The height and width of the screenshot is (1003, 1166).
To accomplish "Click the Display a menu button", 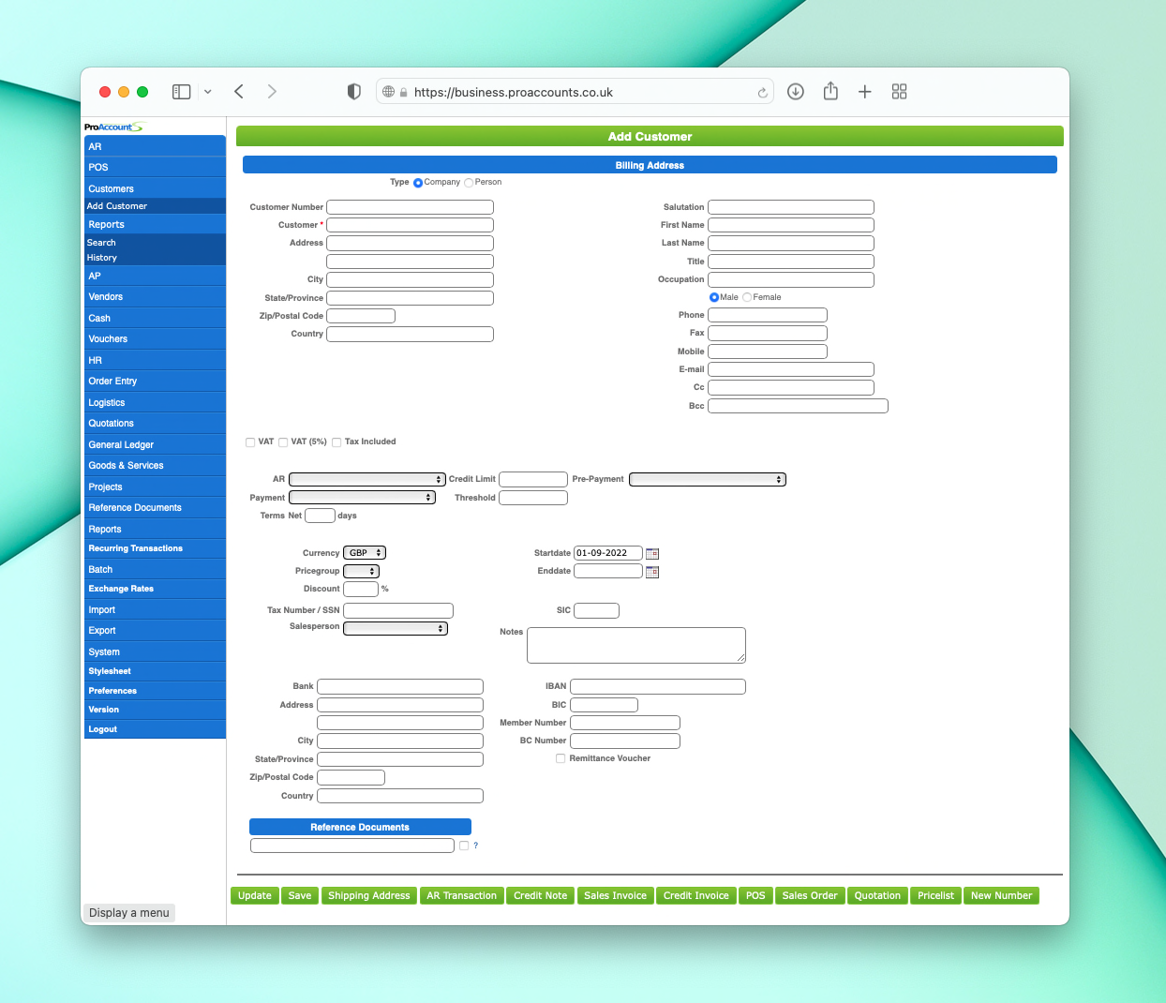I will [129, 913].
